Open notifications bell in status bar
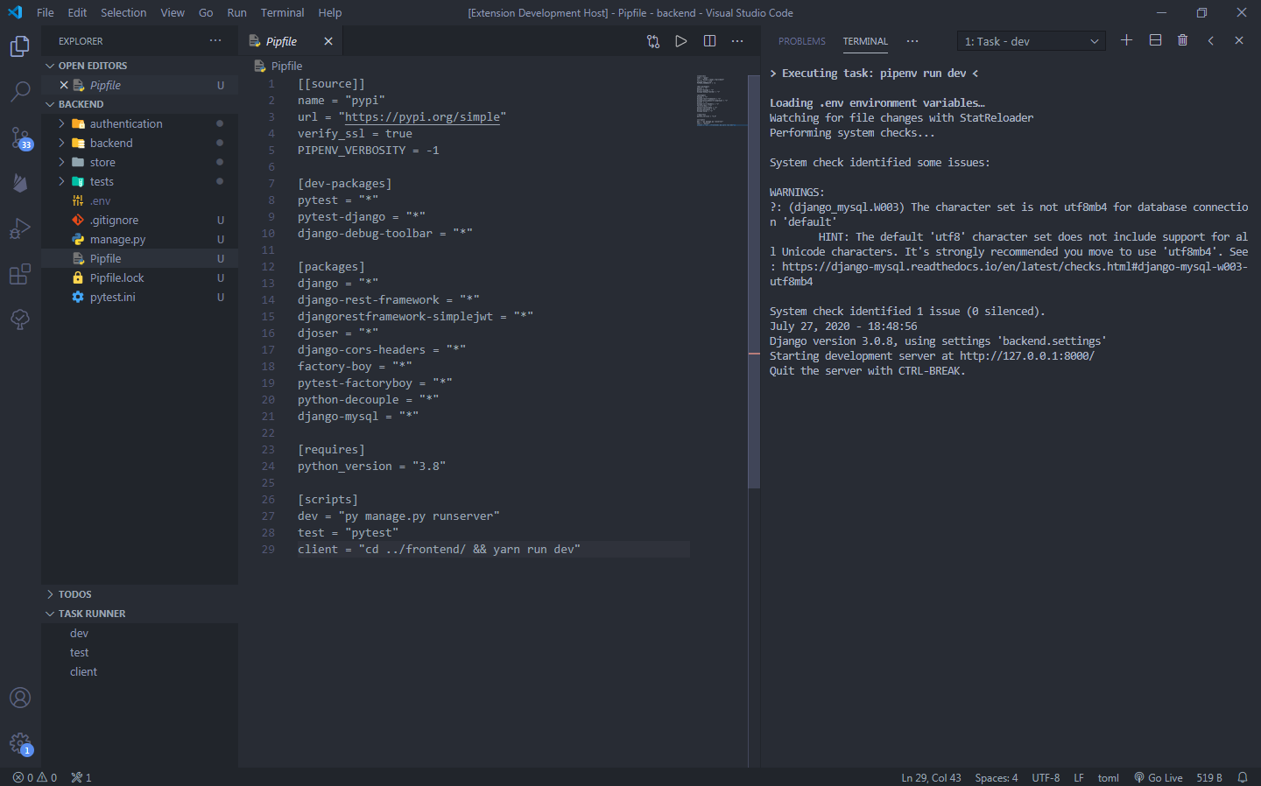The height and width of the screenshot is (786, 1261). [1243, 777]
